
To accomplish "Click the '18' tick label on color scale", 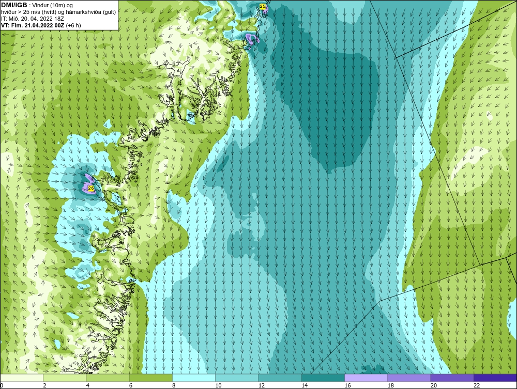I will coord(390,386).
